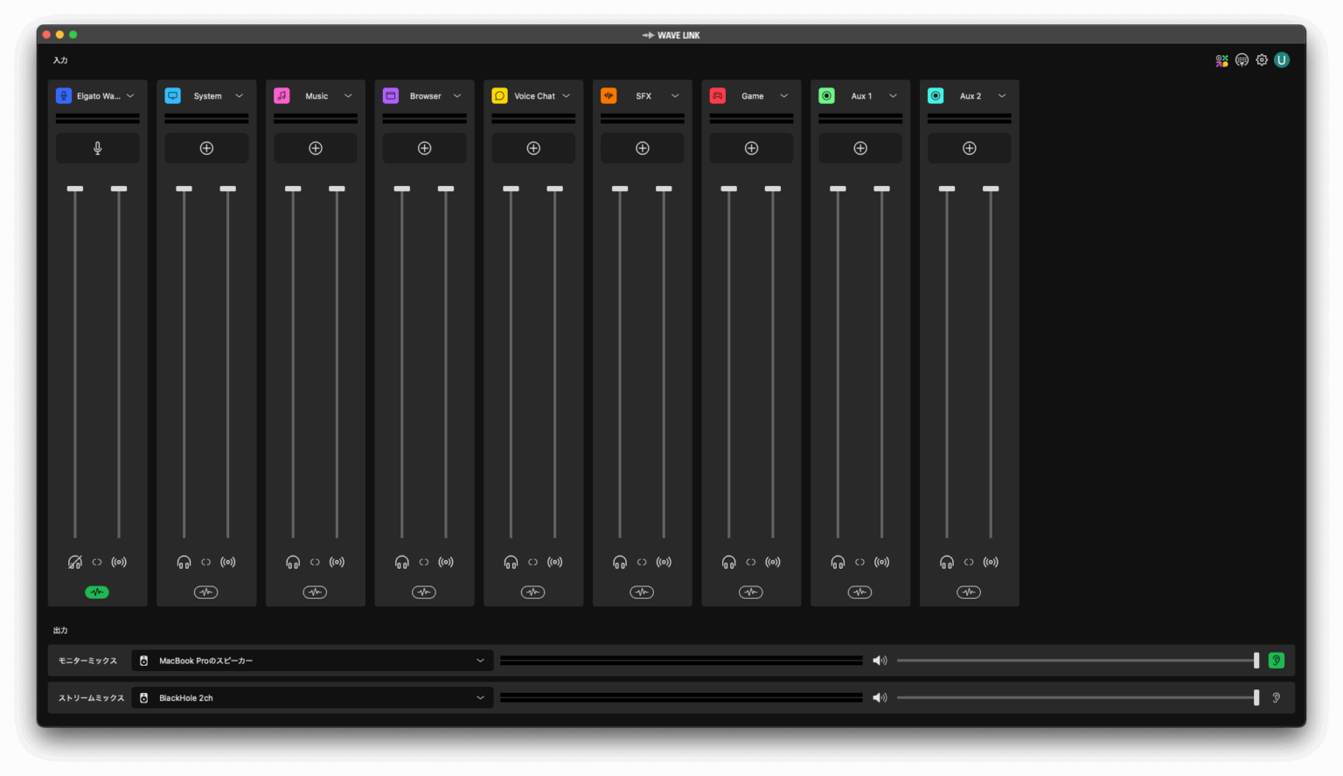Screen dimensions: 1343x776
Task: Open Wave Link settings via the gear icon
Action: 1261,59
